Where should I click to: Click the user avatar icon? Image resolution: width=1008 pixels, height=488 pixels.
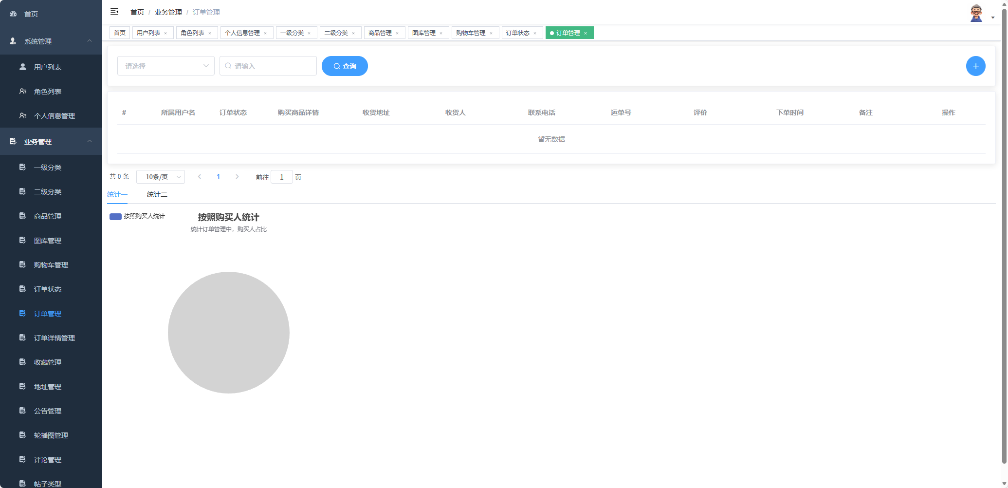click(x=976, y=13)
